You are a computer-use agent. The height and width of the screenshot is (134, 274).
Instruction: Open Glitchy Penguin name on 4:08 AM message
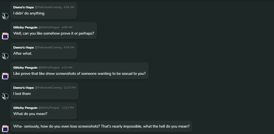click(25, 27)
